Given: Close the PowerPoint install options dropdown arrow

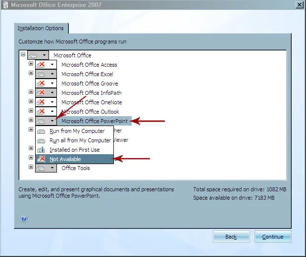Looking at the screenshot, I should (52, 121).
